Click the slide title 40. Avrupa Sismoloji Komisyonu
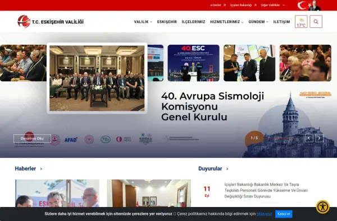 212,106
